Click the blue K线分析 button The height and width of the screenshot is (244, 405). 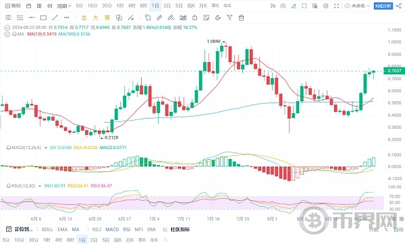coord(383,5)
